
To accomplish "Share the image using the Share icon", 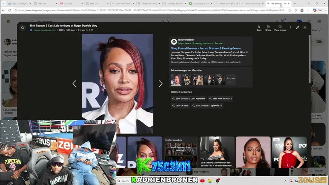I will tap(268, 28).
